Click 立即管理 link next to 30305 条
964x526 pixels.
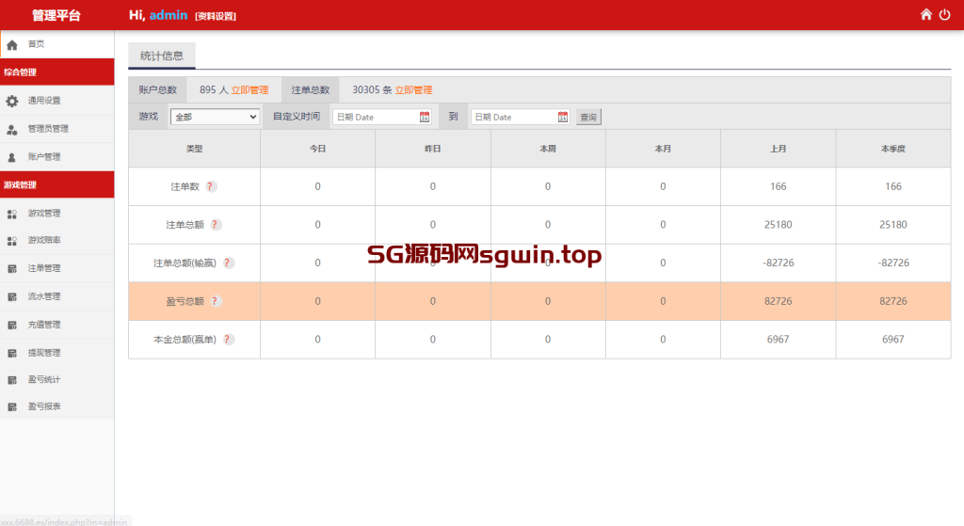413,90
